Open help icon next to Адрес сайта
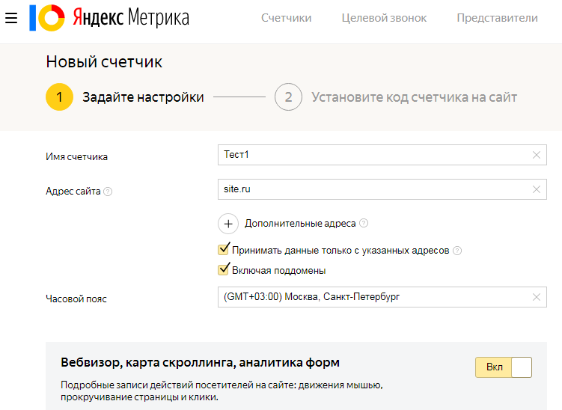Viewport: 562px width, 410px height. click(108, 192)
